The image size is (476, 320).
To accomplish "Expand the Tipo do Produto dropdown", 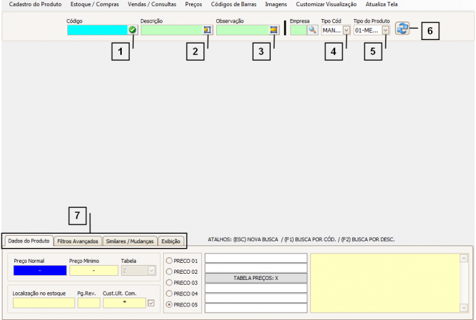I will [386, 30].
